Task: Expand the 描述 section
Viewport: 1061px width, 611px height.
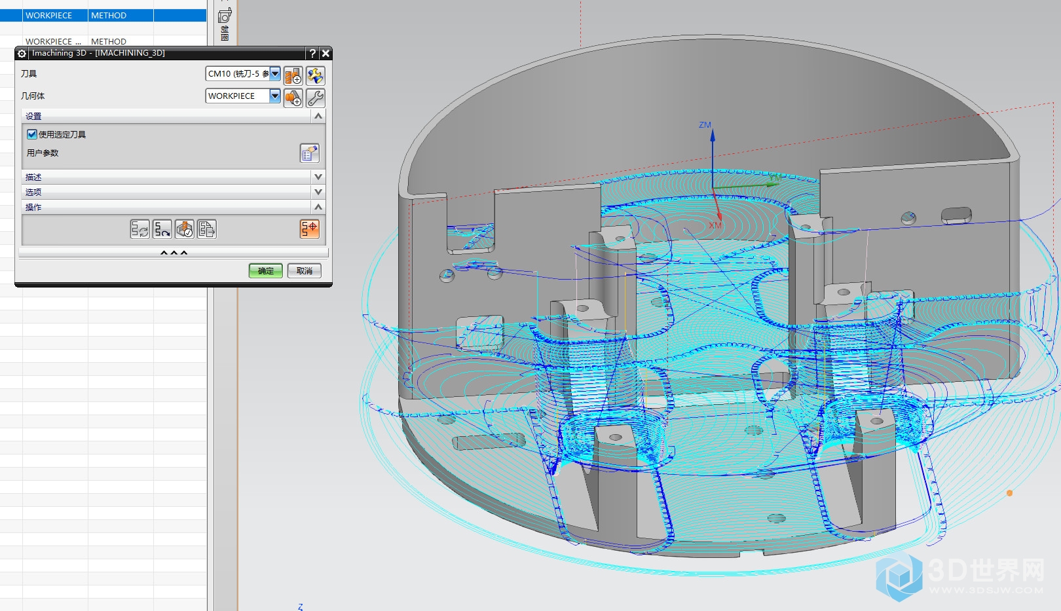Action: tap(318, 177)
